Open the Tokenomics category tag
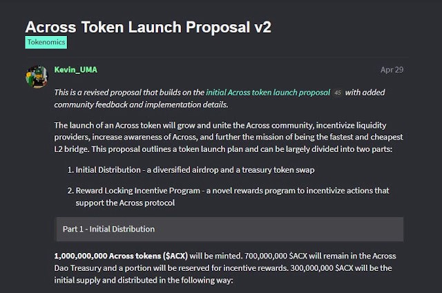Viewport: 442px width, 293px height. 46,43
